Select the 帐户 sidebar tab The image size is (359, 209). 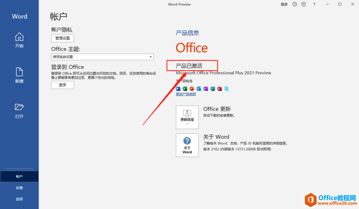(x=19, y=176)
